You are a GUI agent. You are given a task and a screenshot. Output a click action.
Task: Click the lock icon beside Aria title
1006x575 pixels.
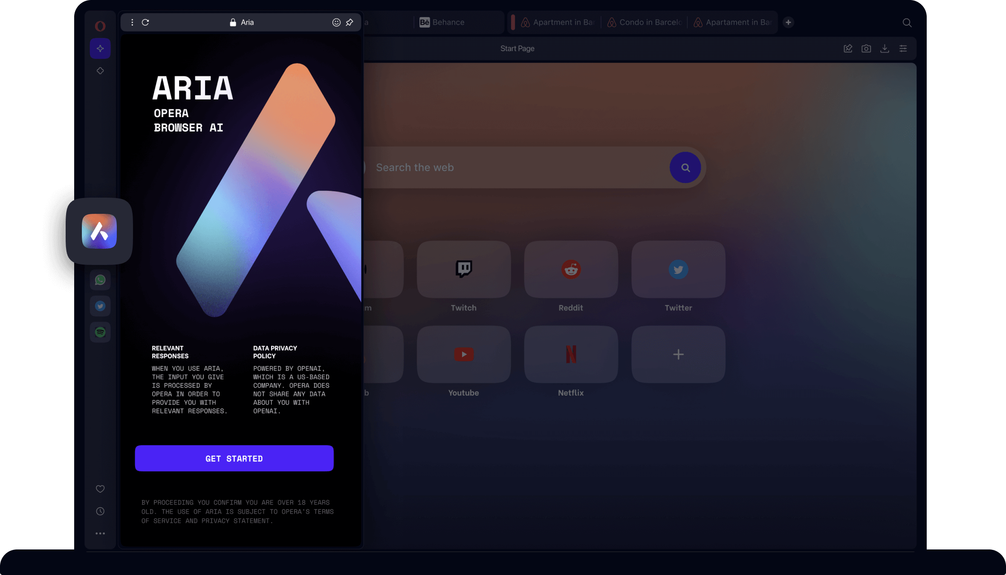coord(233,22)
